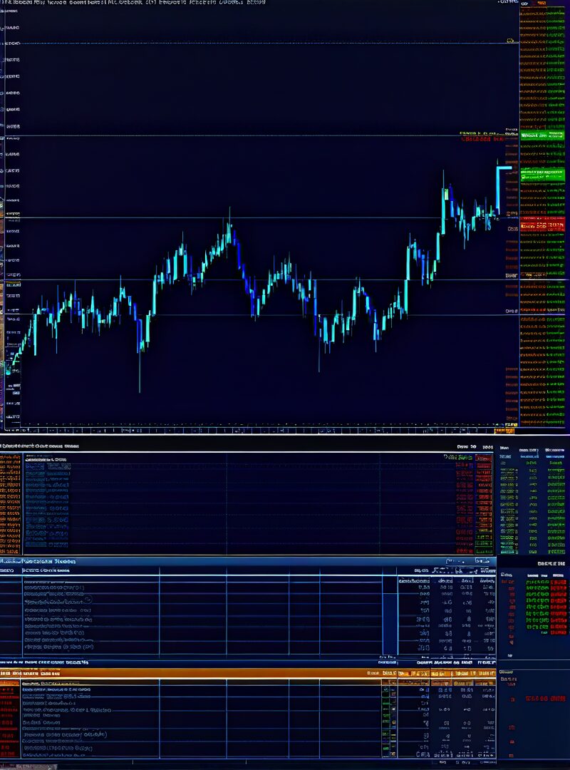Select the bright green highlighted order book row
The image size is (570, 770).
coord(542,173)
